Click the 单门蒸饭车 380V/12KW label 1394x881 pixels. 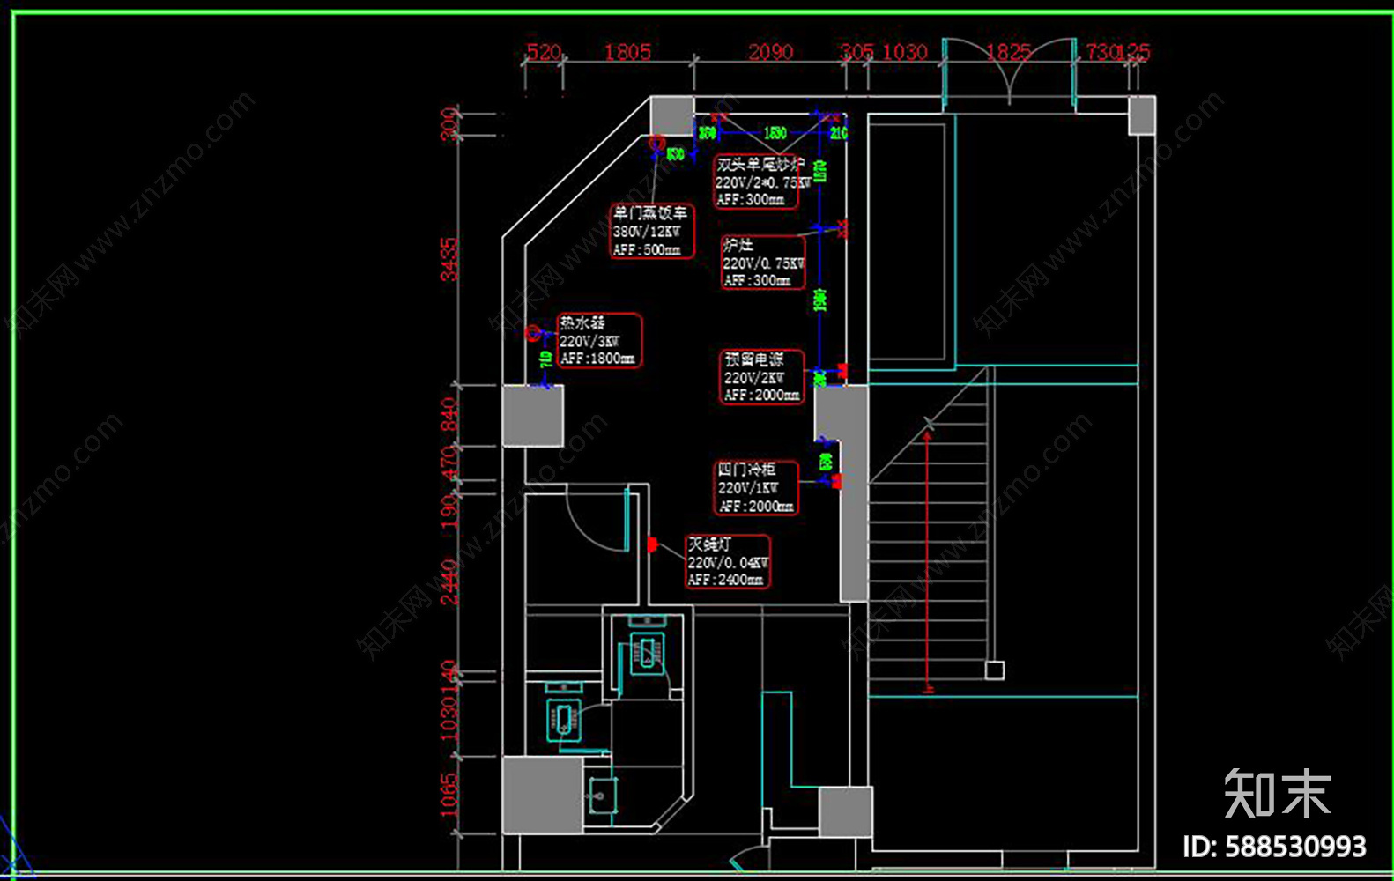pyautogui.click(x=652, y=232)
